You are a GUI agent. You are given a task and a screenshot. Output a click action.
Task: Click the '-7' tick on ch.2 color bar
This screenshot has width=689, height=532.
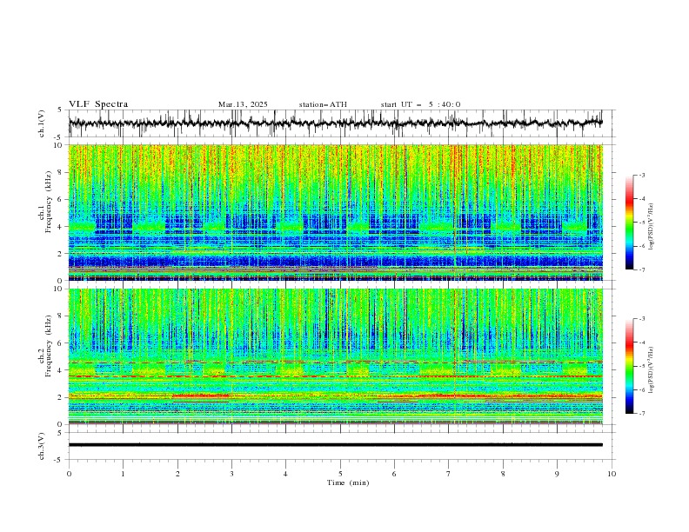pyautogui.click(x=641, y=414)
